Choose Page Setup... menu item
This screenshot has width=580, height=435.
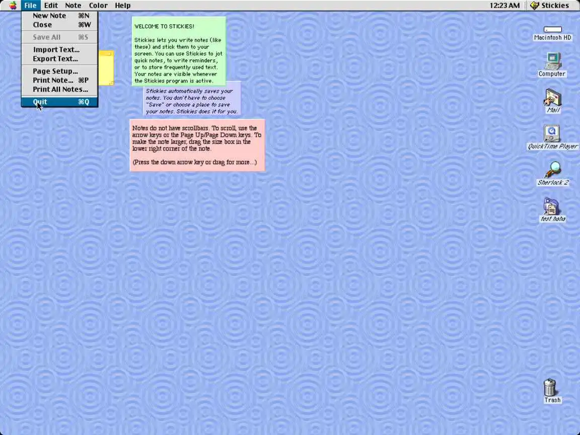[59, 71]
